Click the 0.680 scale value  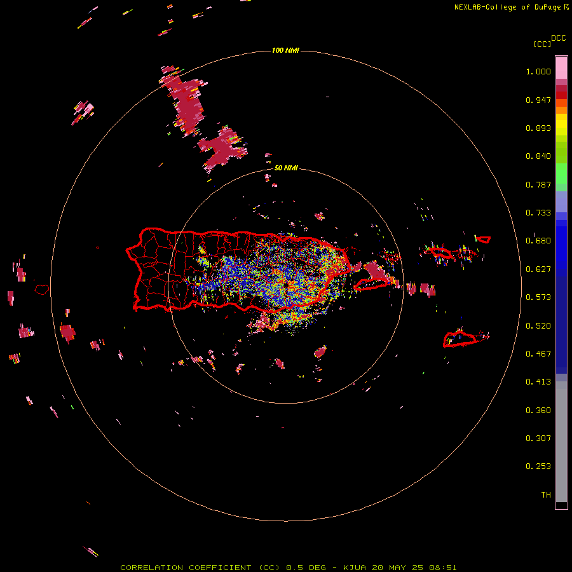click(538, 241)
